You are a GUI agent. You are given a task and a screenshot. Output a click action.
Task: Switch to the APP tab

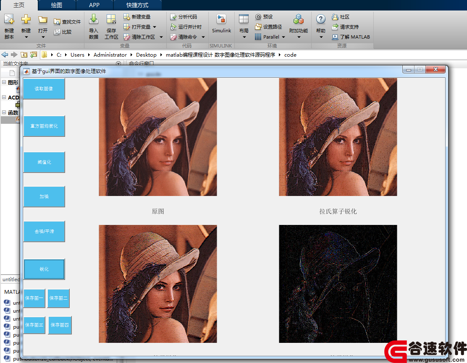click(94, 5)
